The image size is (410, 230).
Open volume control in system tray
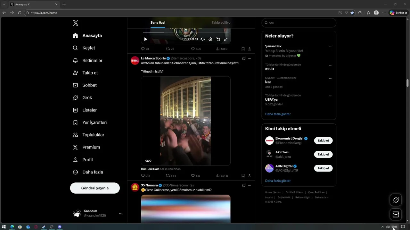click(388, 227)
